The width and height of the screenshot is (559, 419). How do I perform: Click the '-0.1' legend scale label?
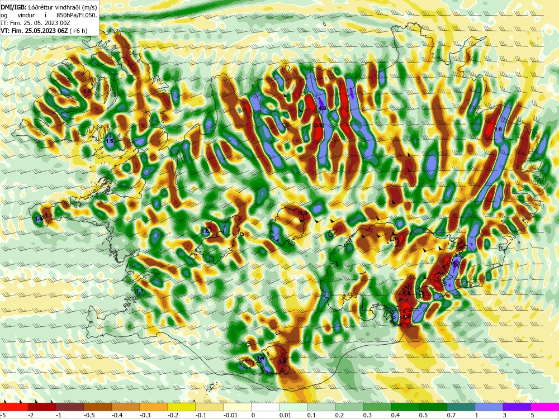[x=201, y=415]
